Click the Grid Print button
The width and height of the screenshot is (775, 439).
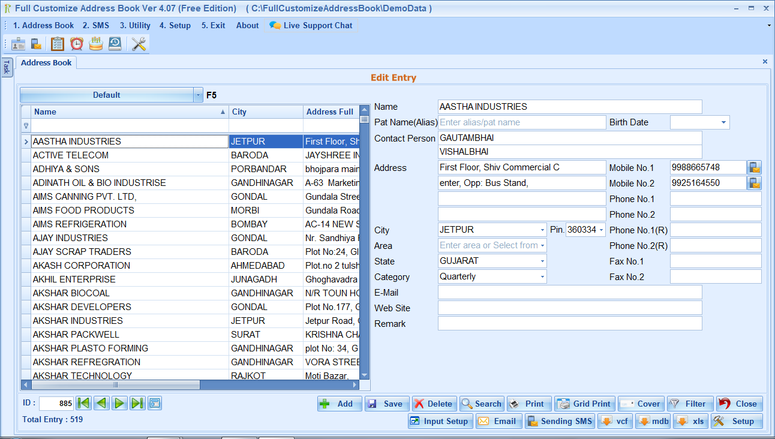pyautogui.click(x=584, y=403)
